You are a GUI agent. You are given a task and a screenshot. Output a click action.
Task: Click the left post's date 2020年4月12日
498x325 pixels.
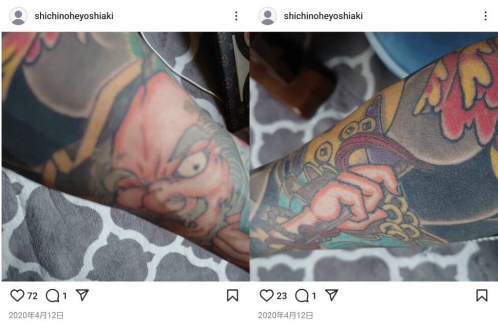(36, 315)
